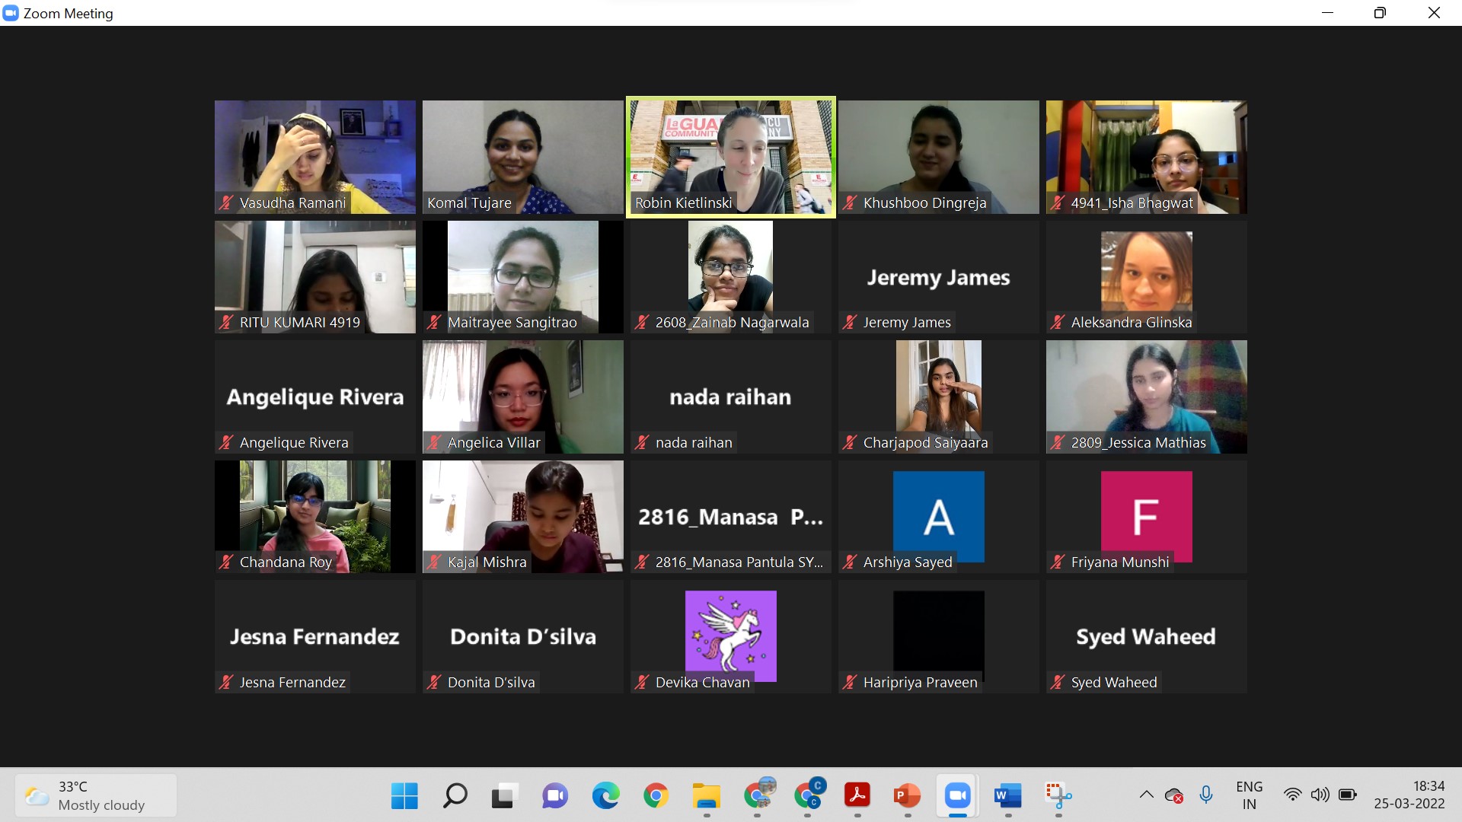Screen dimensions: 1462x822
Task: Click the muted mic icon on Syed Waheed's tile
Action: tap(1057, 682)
